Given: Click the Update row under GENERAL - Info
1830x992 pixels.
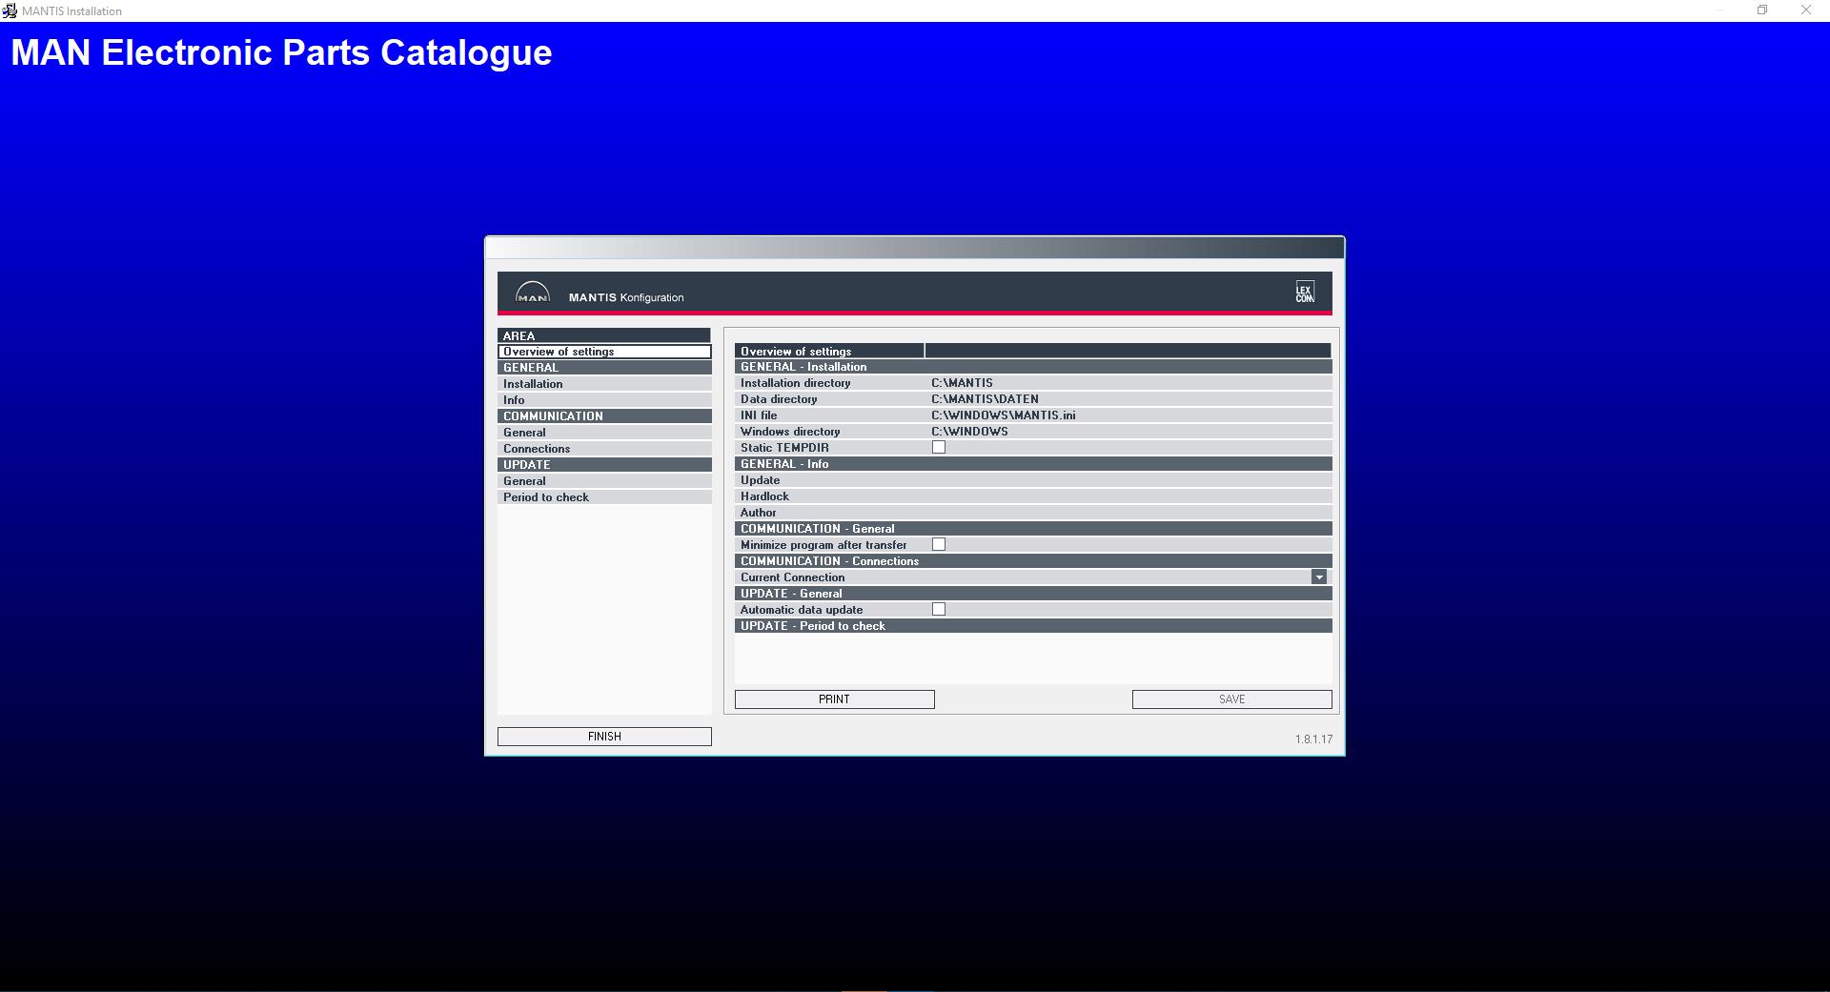Looking at the screenshot, I should [x=1033, y=480].
